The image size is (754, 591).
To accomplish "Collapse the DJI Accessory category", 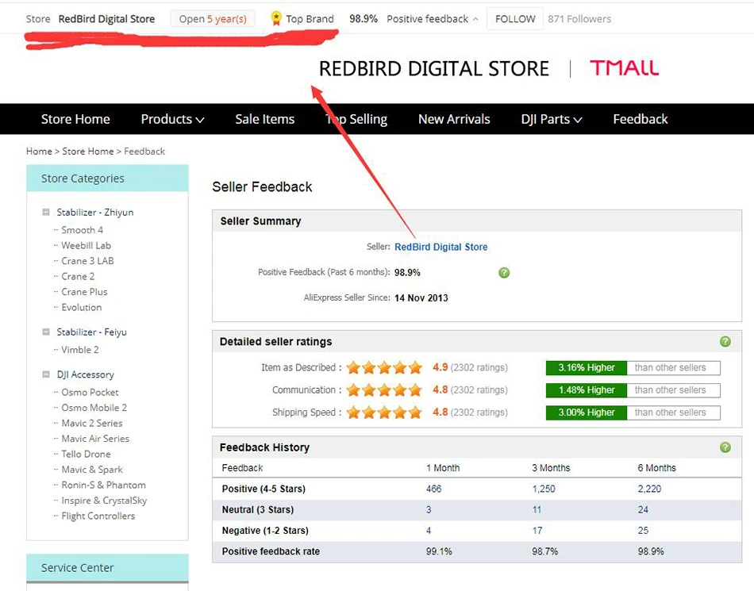I will (46, 374).
